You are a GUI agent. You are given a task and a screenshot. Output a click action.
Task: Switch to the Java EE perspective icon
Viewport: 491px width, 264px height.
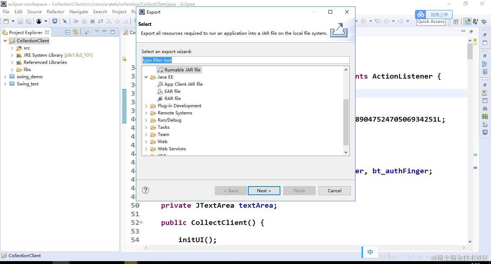[467, 22]
